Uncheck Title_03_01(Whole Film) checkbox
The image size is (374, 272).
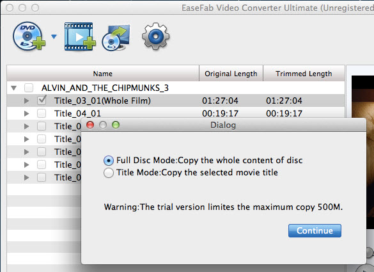(x=42, y=100)
